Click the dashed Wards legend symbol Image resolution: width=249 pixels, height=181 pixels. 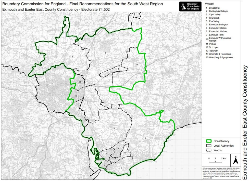coord(208,150)
